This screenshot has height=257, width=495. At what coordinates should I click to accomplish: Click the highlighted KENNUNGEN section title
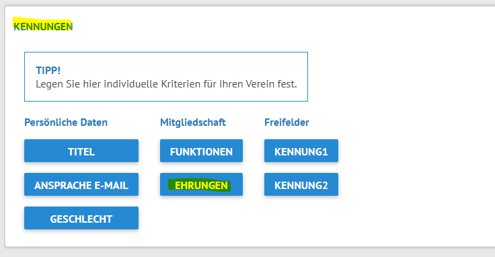(x=43, y=26)
